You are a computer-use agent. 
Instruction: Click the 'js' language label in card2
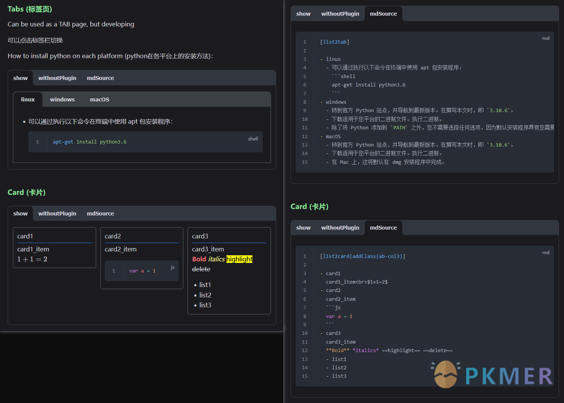coord(172,267)
